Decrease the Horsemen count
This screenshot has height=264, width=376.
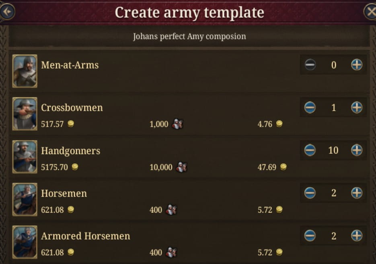point(310,193)
